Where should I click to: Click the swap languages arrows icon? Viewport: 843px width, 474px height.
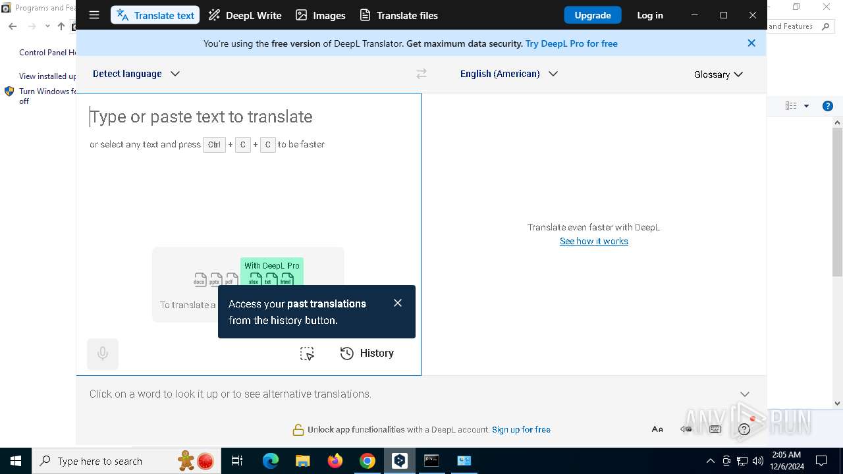tap(421, 74)
